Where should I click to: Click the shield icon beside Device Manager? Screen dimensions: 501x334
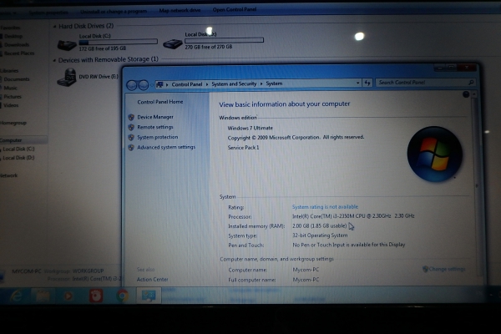click(131, 117)
